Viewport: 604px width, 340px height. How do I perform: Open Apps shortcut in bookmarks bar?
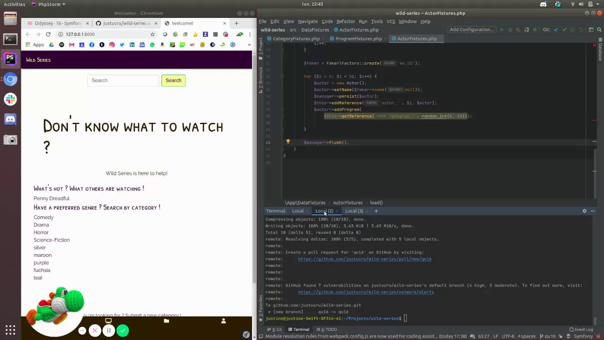pos(34,45)
